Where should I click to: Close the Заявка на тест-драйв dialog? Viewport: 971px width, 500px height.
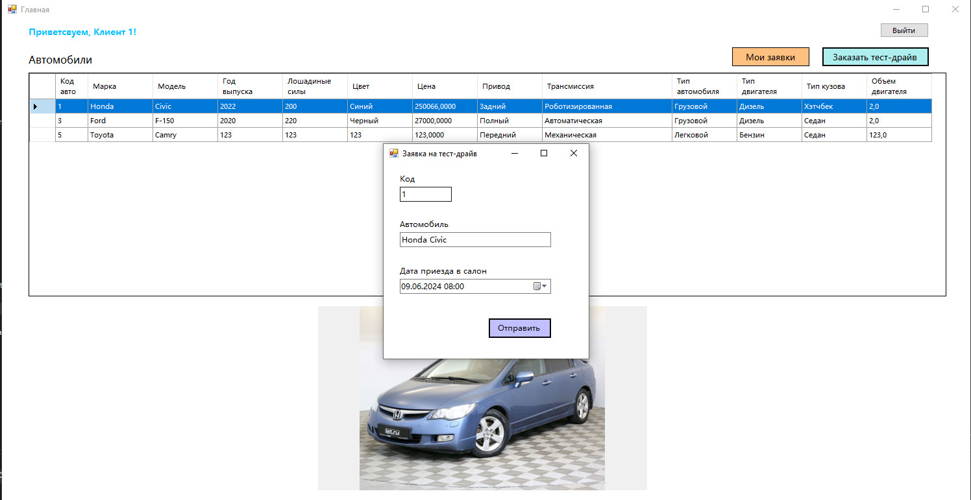click(573, 154)
